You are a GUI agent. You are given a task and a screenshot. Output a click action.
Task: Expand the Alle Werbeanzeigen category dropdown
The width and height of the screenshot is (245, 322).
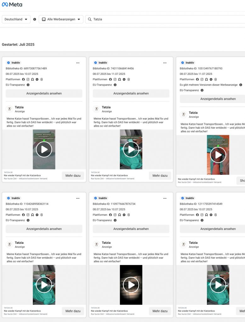pos(61,19)
